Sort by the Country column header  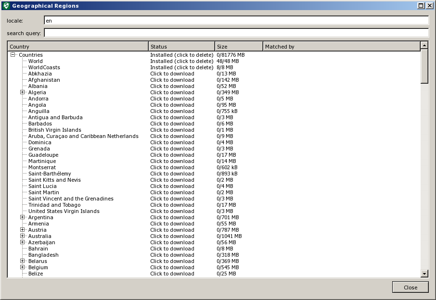click(78, 47)
